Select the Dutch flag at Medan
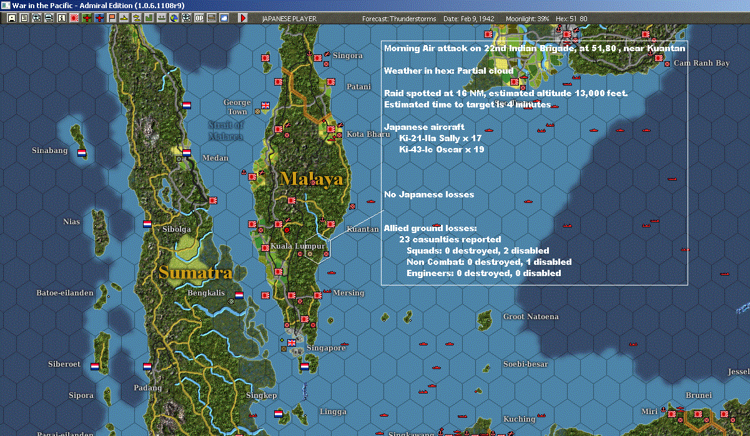Viewport: 750px width, 436px height. tap(186, 152)
